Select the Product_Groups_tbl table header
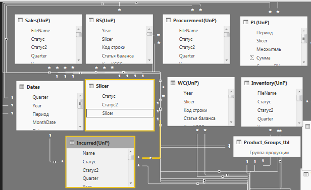This screenshot has height=190, width=311. tap(267, 142)
